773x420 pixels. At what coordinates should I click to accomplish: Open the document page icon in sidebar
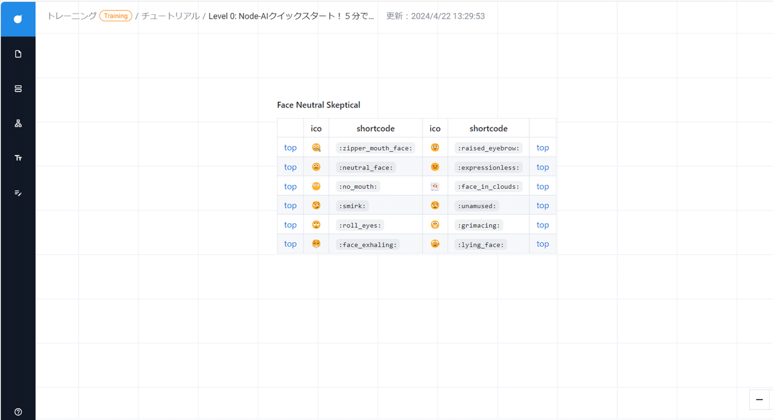(18, 54)
